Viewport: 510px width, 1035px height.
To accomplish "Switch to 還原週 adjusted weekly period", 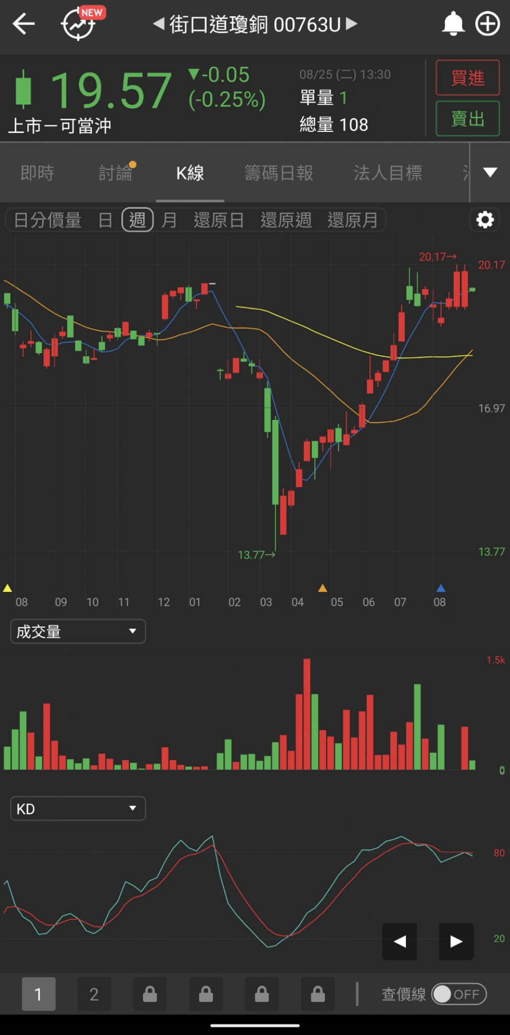I will [286, 220].
